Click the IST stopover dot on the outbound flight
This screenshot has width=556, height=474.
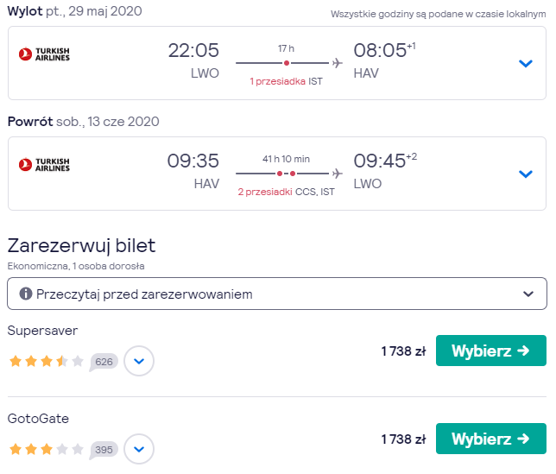(x=287, y=63)
